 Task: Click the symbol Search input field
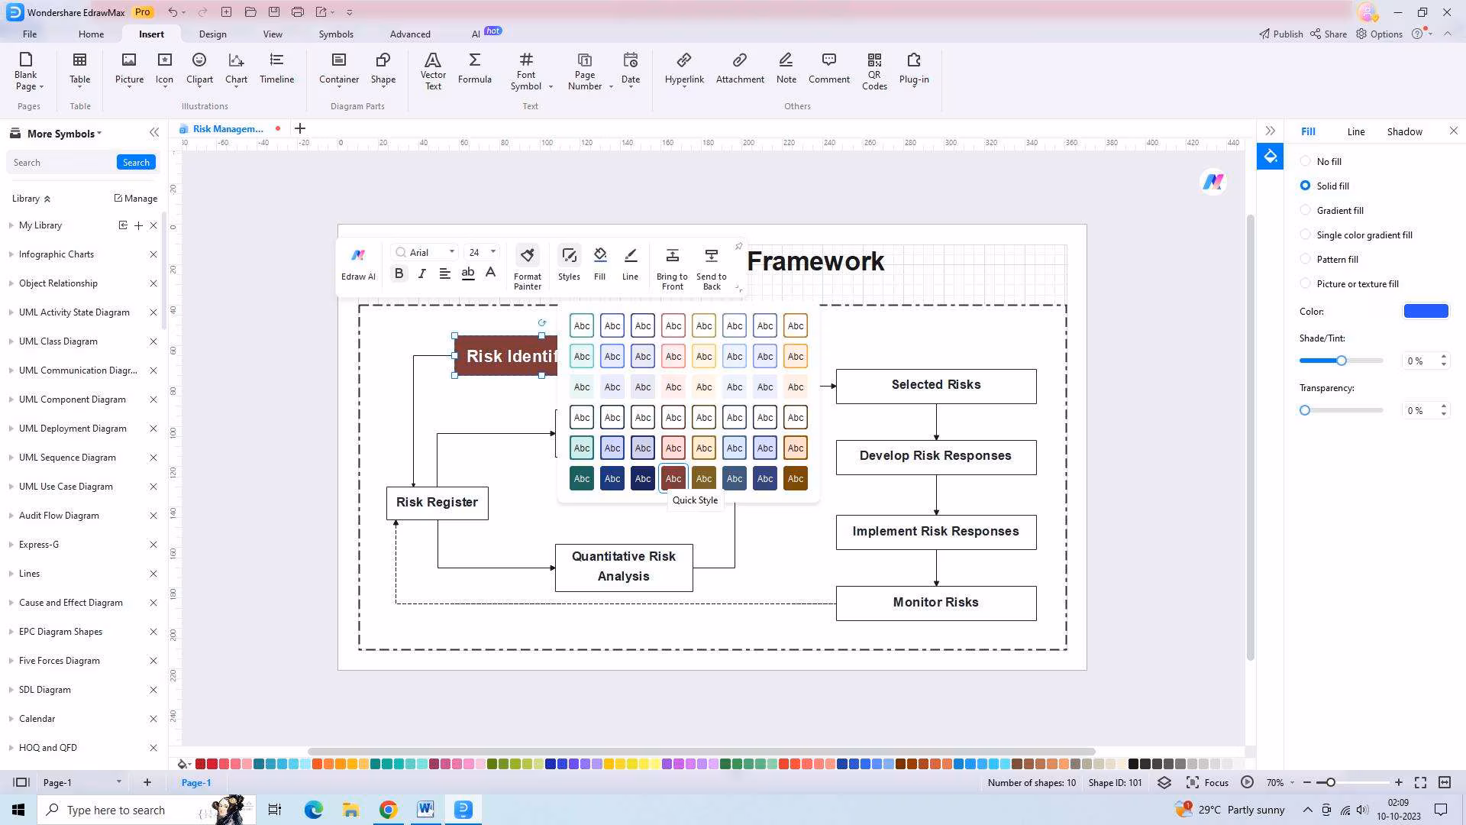(x=61, y=163)
